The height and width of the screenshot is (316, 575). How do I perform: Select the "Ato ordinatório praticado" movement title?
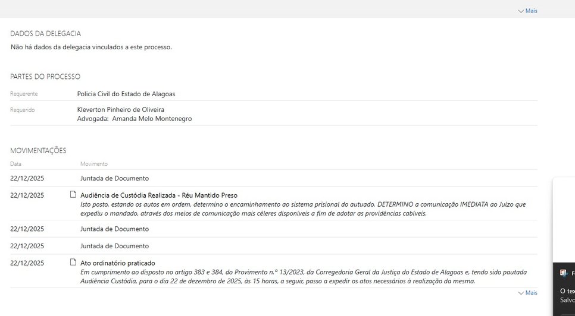[x=117, y=263]
